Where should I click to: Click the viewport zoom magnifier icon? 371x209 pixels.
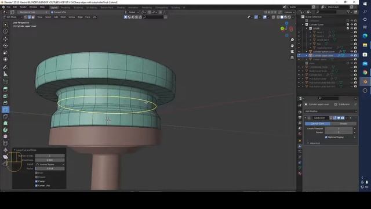click(x=292, y=40)
